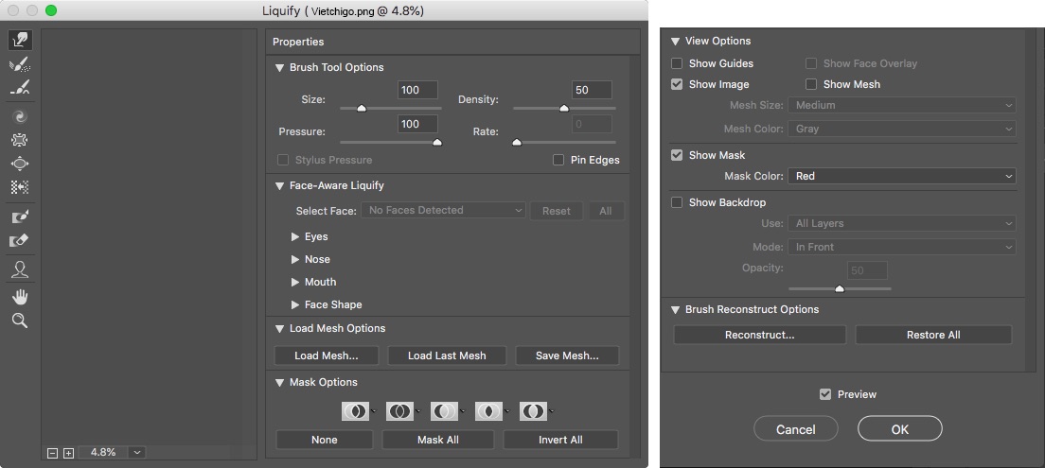Select the Twirl Clockwise tool
The image size is (1045, 468).
point(20,116)
